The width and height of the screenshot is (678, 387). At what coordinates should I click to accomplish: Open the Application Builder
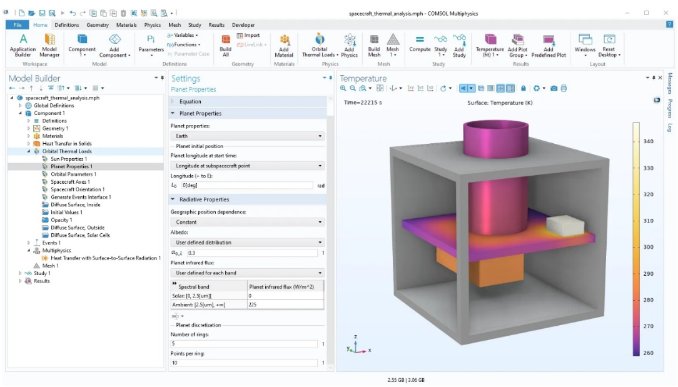pyautogui.click(x=23, y=45)
